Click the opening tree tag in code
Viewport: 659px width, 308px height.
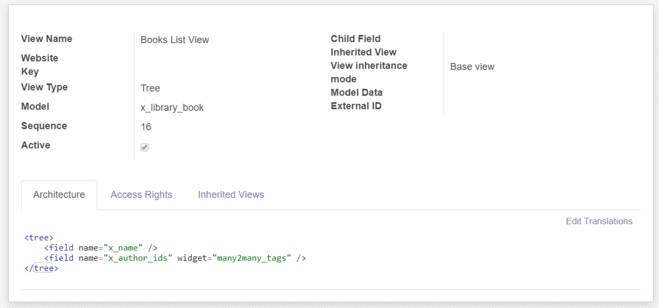coord(39,238)
